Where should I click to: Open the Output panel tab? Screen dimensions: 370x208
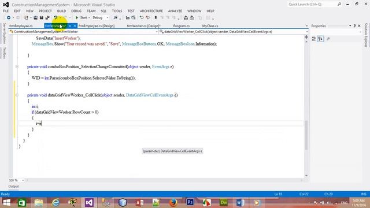[x=13, y=186]
